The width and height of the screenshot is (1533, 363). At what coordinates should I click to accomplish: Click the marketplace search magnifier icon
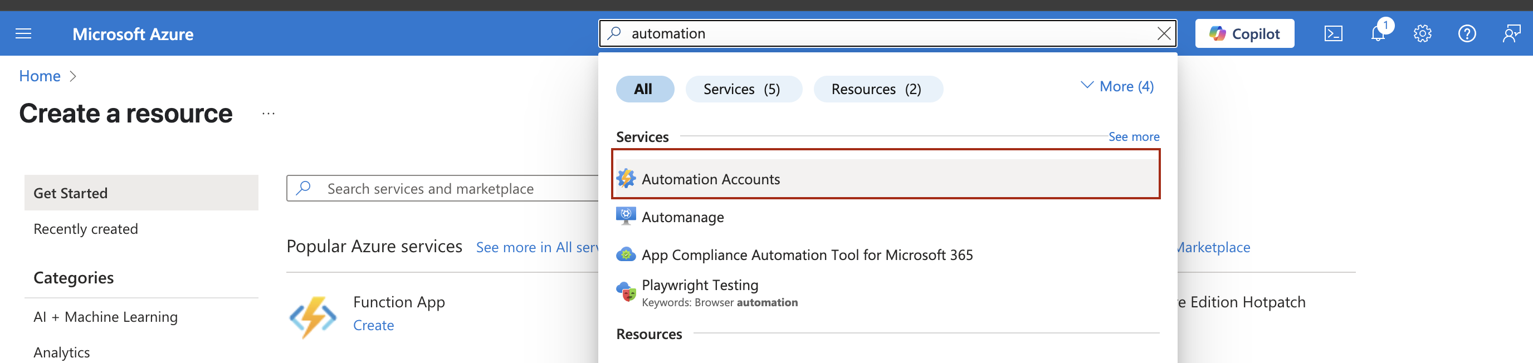point(304,189)
